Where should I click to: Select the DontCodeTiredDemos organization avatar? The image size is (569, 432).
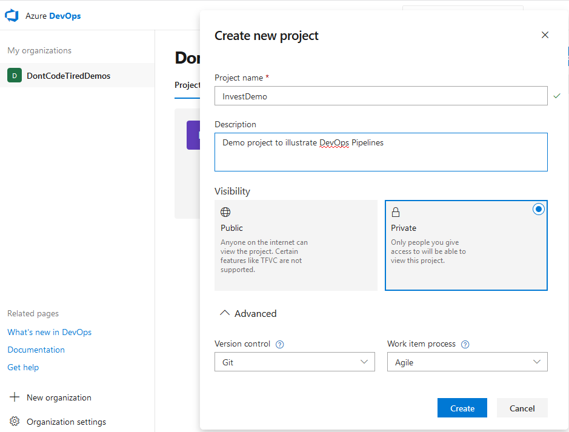pyautogui.click(x=14, y=75)
